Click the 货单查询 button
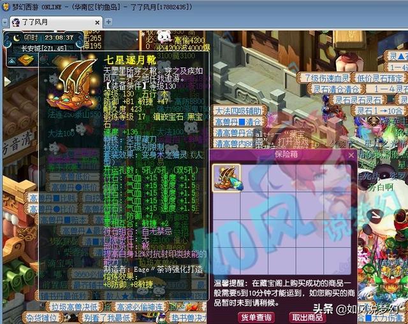 pos(256,317)
